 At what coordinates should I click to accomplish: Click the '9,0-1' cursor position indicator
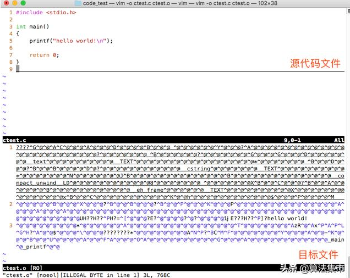(292, 140)
